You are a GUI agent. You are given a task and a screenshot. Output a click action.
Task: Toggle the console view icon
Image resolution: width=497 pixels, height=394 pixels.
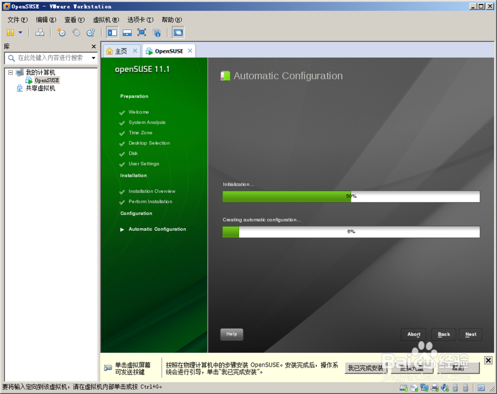click(178, 32)
